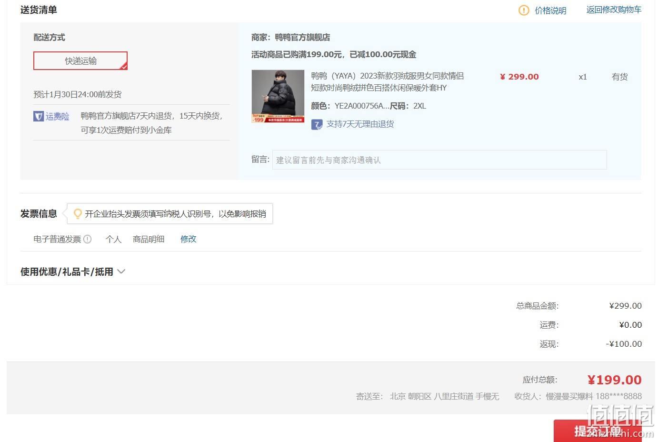Click the 预计1月30日24:00前发货 text
Image resolution: width=658 pixels, height=442 pixels.
point(77,94)
